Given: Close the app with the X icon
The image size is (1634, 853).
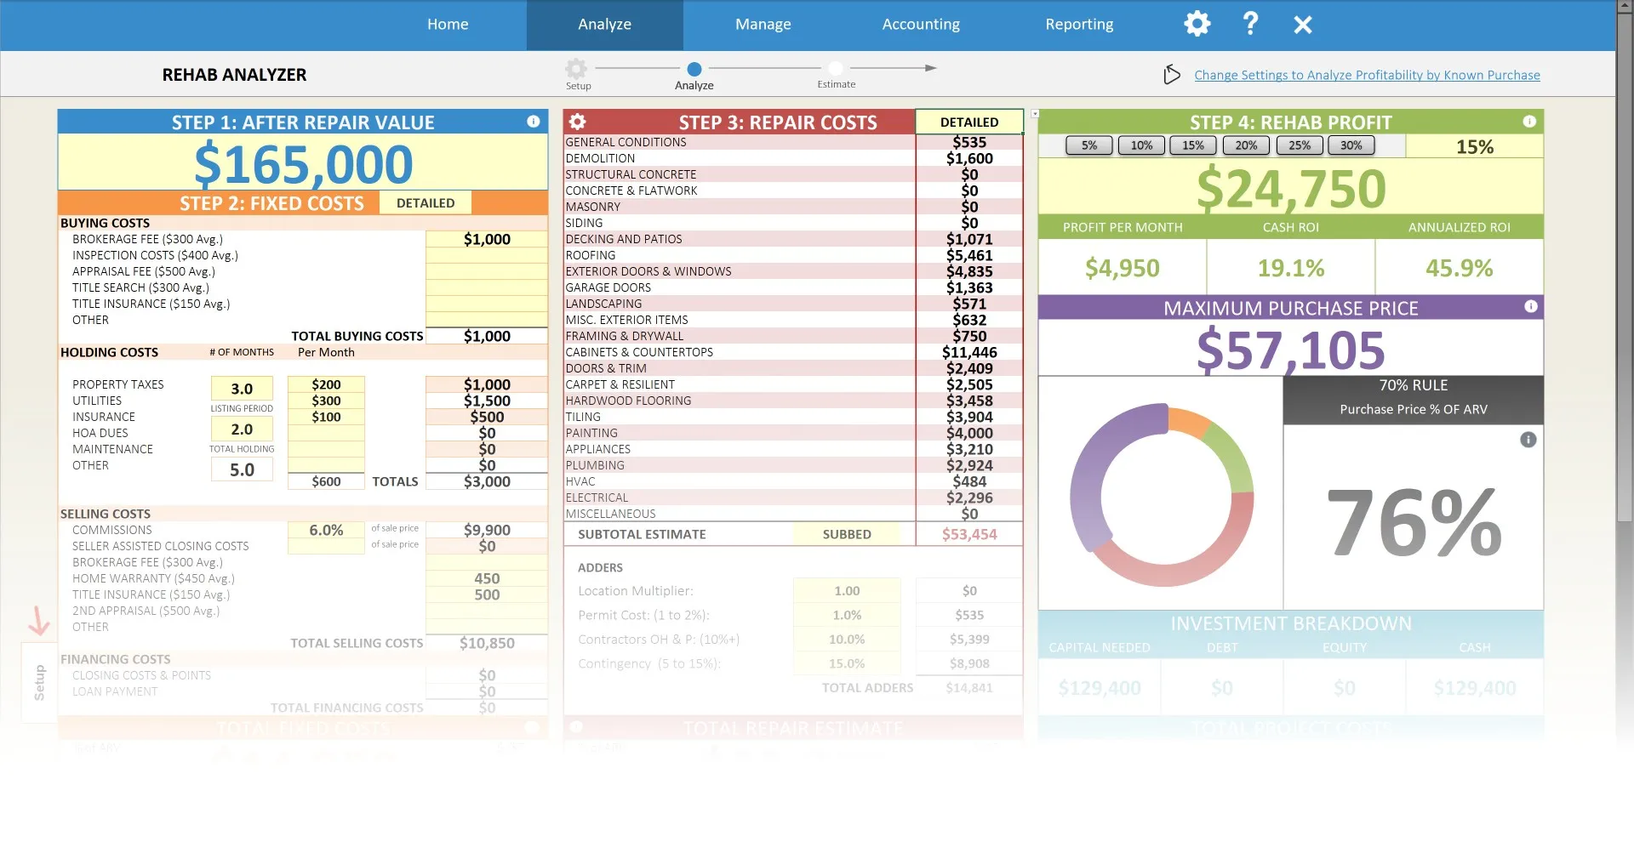Looking at the screenshot, I should tap(1303, 25).
